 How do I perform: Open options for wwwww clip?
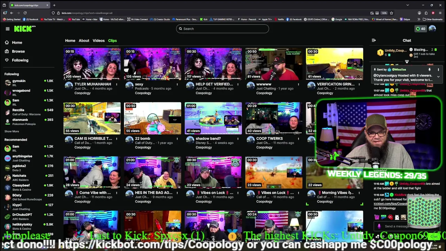pyautogui.click(x=298, y=84)
